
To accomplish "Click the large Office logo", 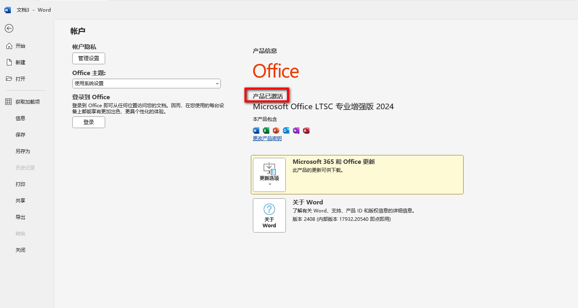I will click(276, 71).
